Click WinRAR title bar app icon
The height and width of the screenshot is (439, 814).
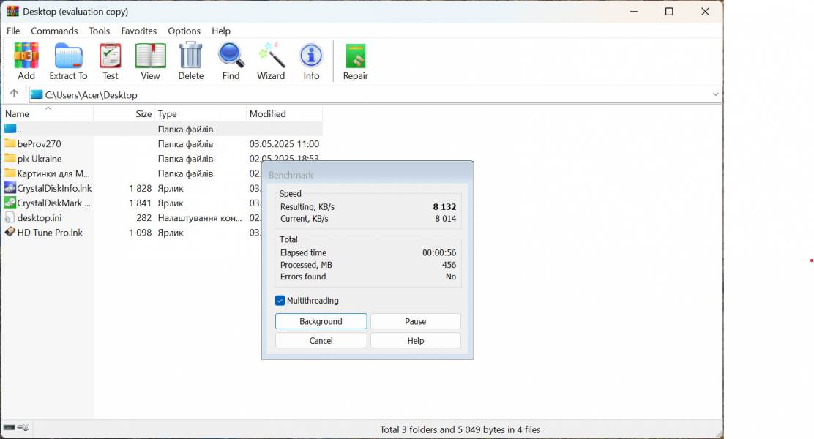[x=12, y=12]
